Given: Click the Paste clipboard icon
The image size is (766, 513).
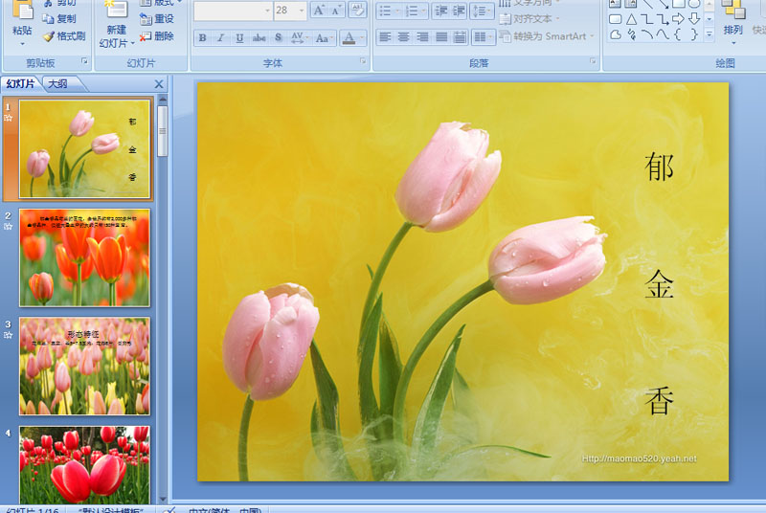Looking at the screenshot, I should click(22, 10).
